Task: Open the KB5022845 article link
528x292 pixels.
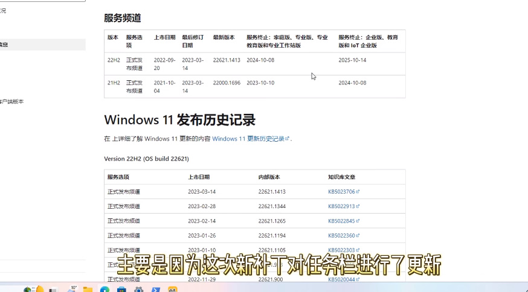Action: click(x=341, y=221)
